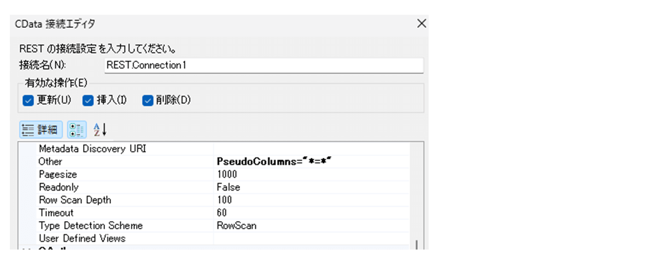
Task: Click the 接続名 connection name field
Action: (264, 66)
